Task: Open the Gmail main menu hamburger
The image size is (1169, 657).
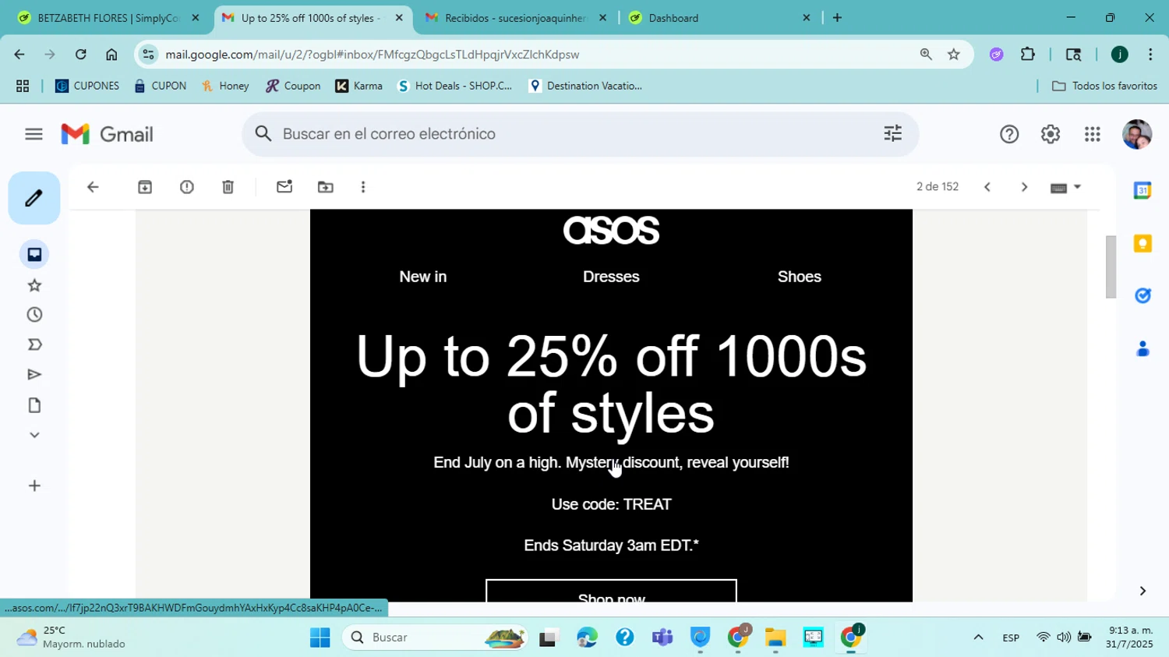Action: point(34,134)
